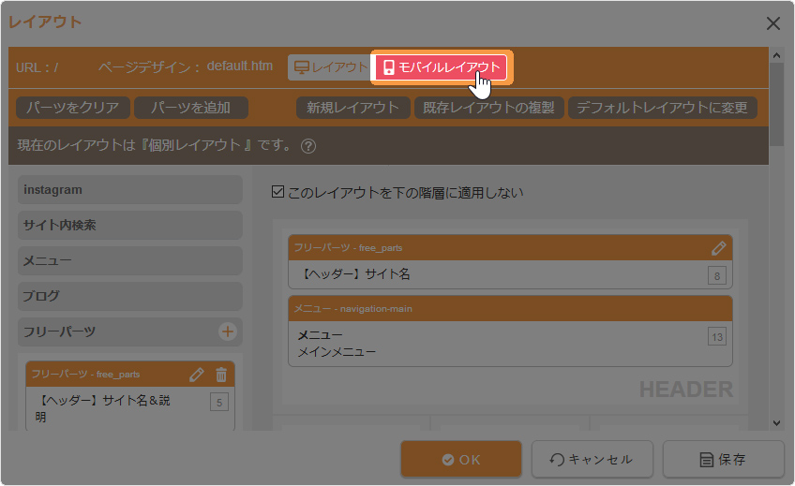This screenshot has width=795, height=486.
Task: Edit the 【ヘッダー】サイト名 free parts block
Action: [718, 248]
